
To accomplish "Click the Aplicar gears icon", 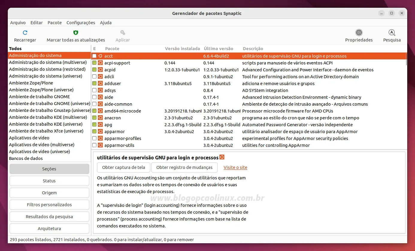I will 122,33.
